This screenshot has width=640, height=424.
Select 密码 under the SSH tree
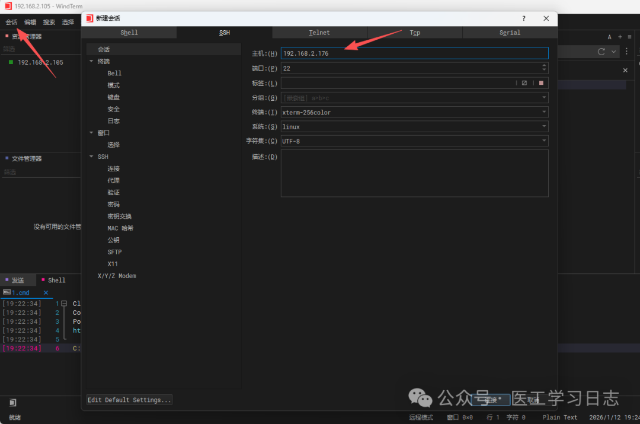tap(113, 204)
